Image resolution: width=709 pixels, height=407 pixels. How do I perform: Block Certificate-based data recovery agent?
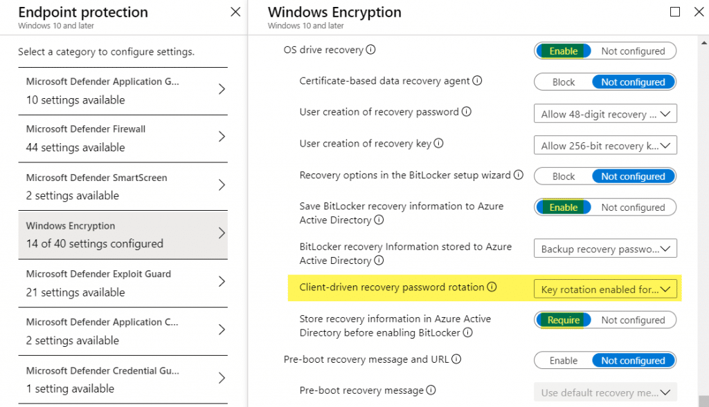(x=564, y=82)
